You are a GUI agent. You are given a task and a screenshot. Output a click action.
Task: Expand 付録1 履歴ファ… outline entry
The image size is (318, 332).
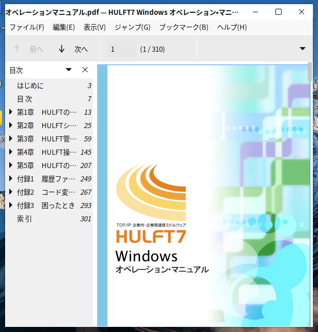pos(10,178)
